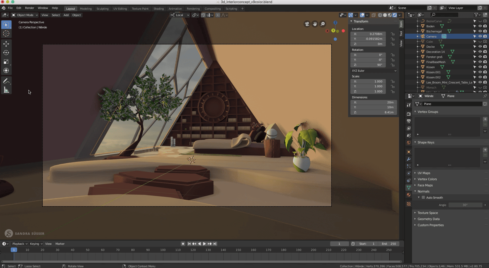
Task: Hide Decke using its eye icon
Action: pos(480,47)
